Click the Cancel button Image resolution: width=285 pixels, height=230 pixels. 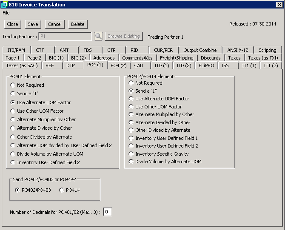(54, 24)
